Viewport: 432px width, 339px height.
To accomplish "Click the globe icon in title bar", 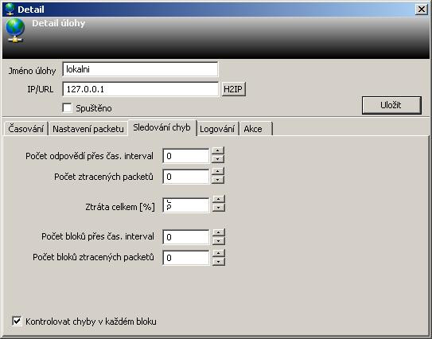I will tap(10, 9).
